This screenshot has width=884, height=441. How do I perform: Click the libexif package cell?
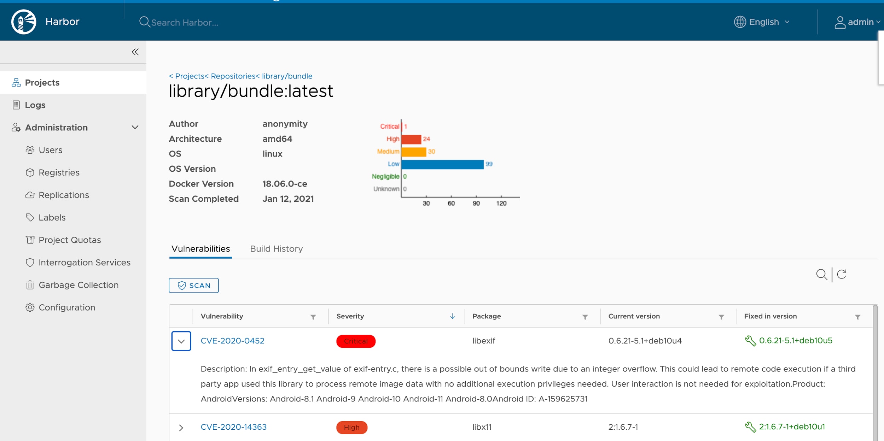(483, 341)
